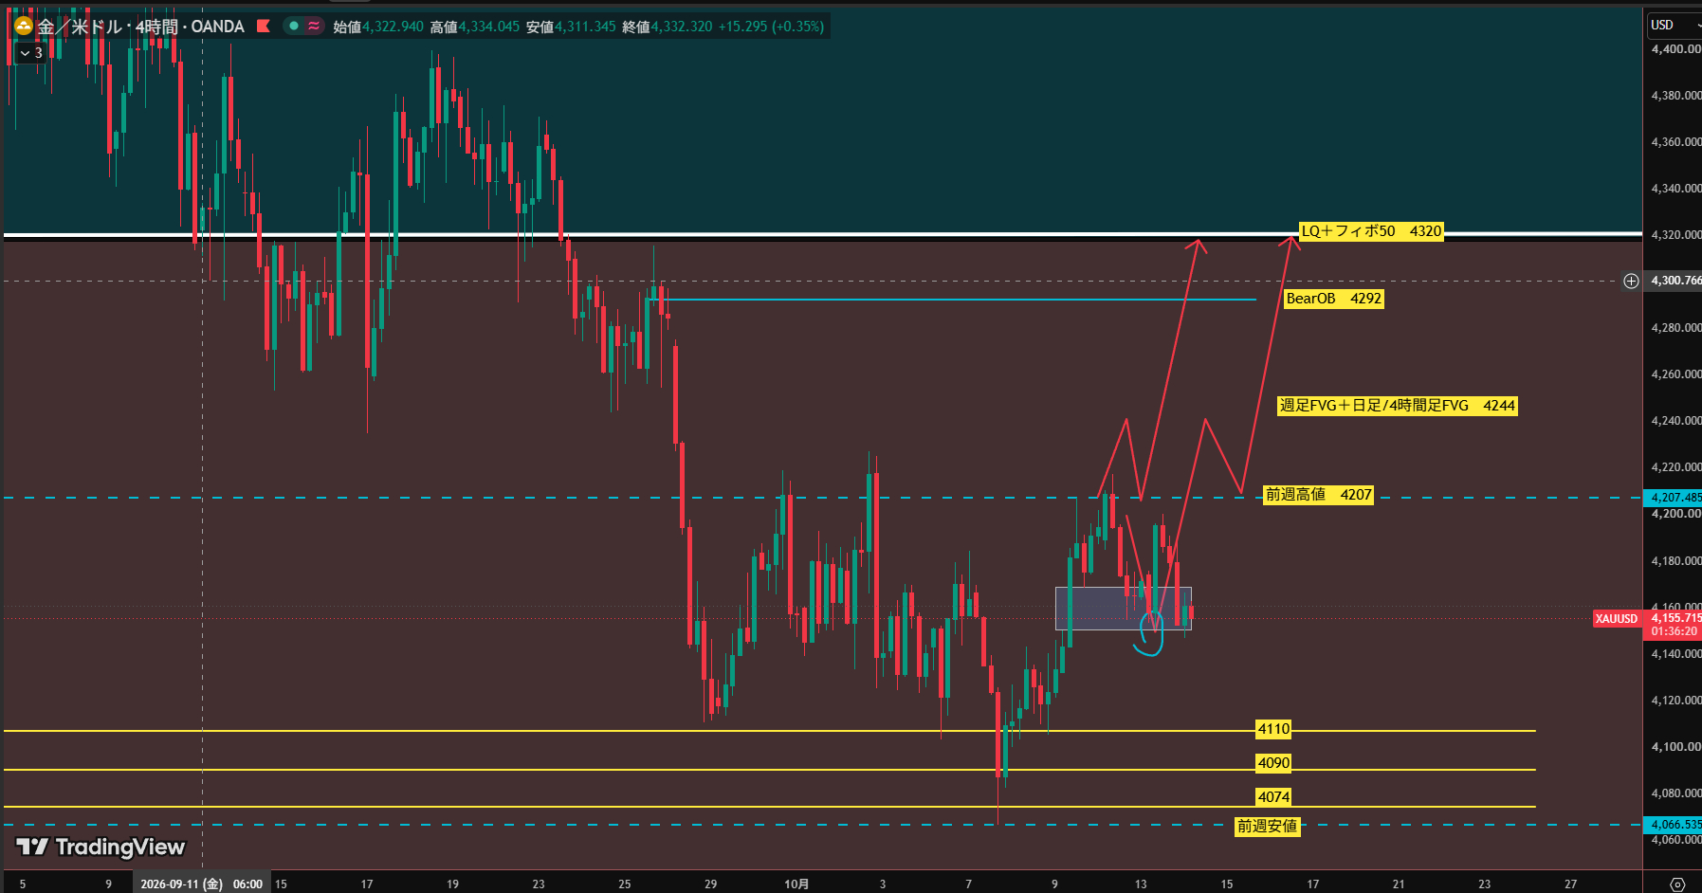Click the XAUUSD red price tag
1702x893 pixels.
tap(1617, 619)
